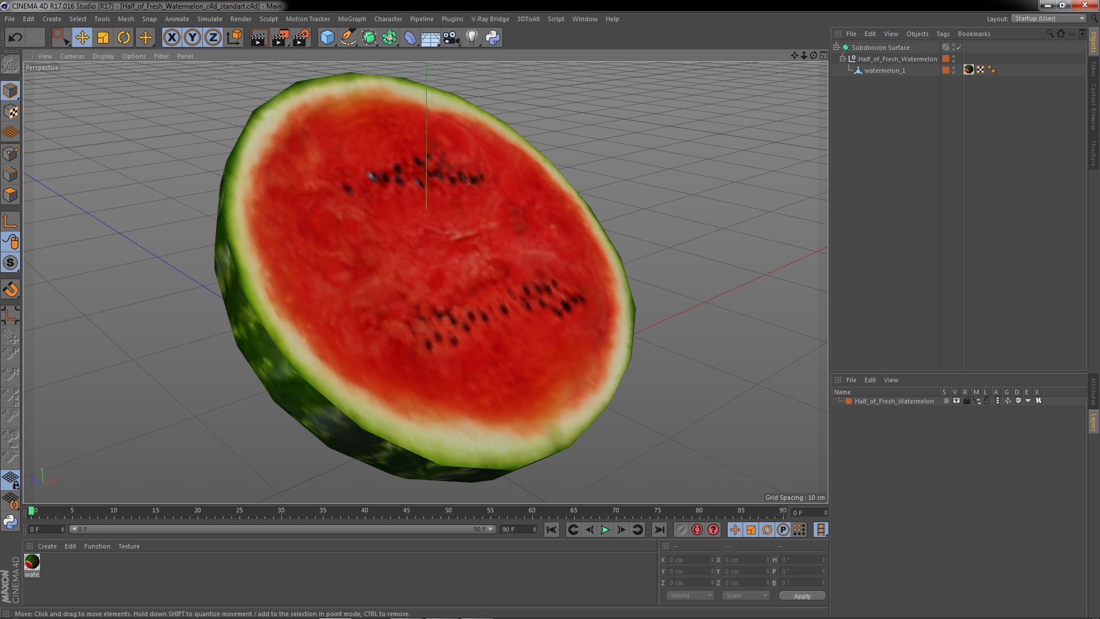Collapse the Half_of_Fresh_Watermelon null node
This screenshot has width=1100, height=619.
click(843, 58)
